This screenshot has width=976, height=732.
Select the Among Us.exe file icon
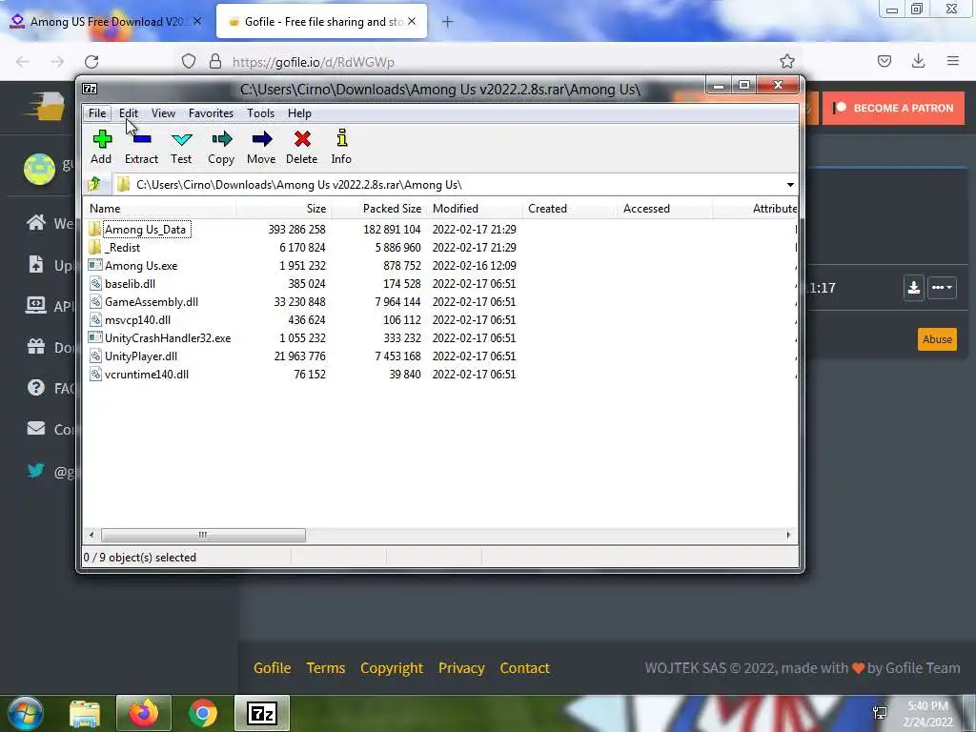[94, 265]
